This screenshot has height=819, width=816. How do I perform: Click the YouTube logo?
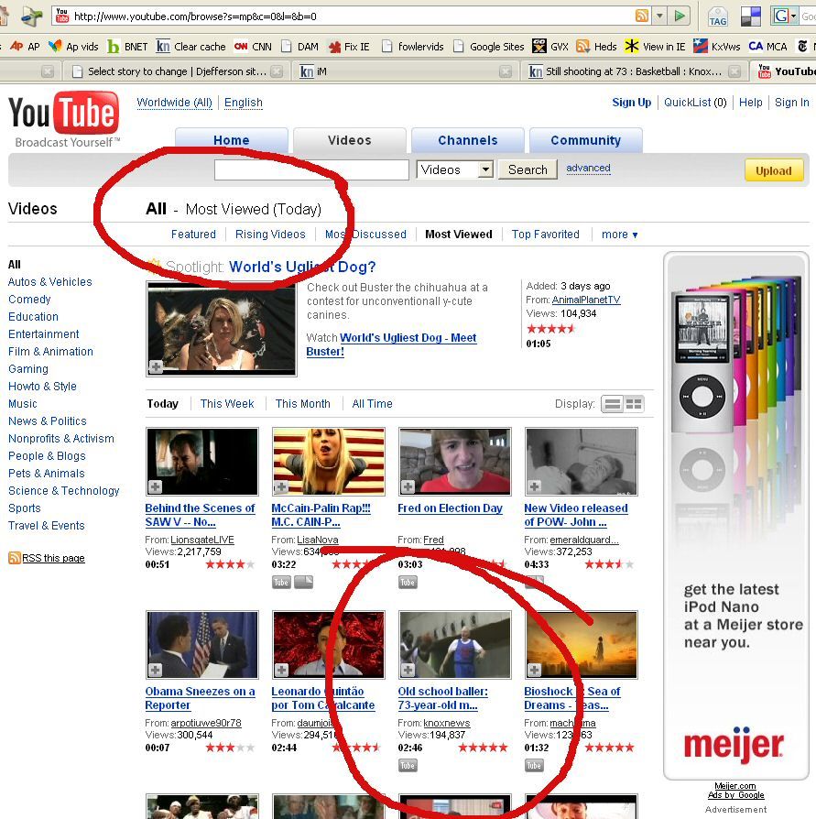64,113
